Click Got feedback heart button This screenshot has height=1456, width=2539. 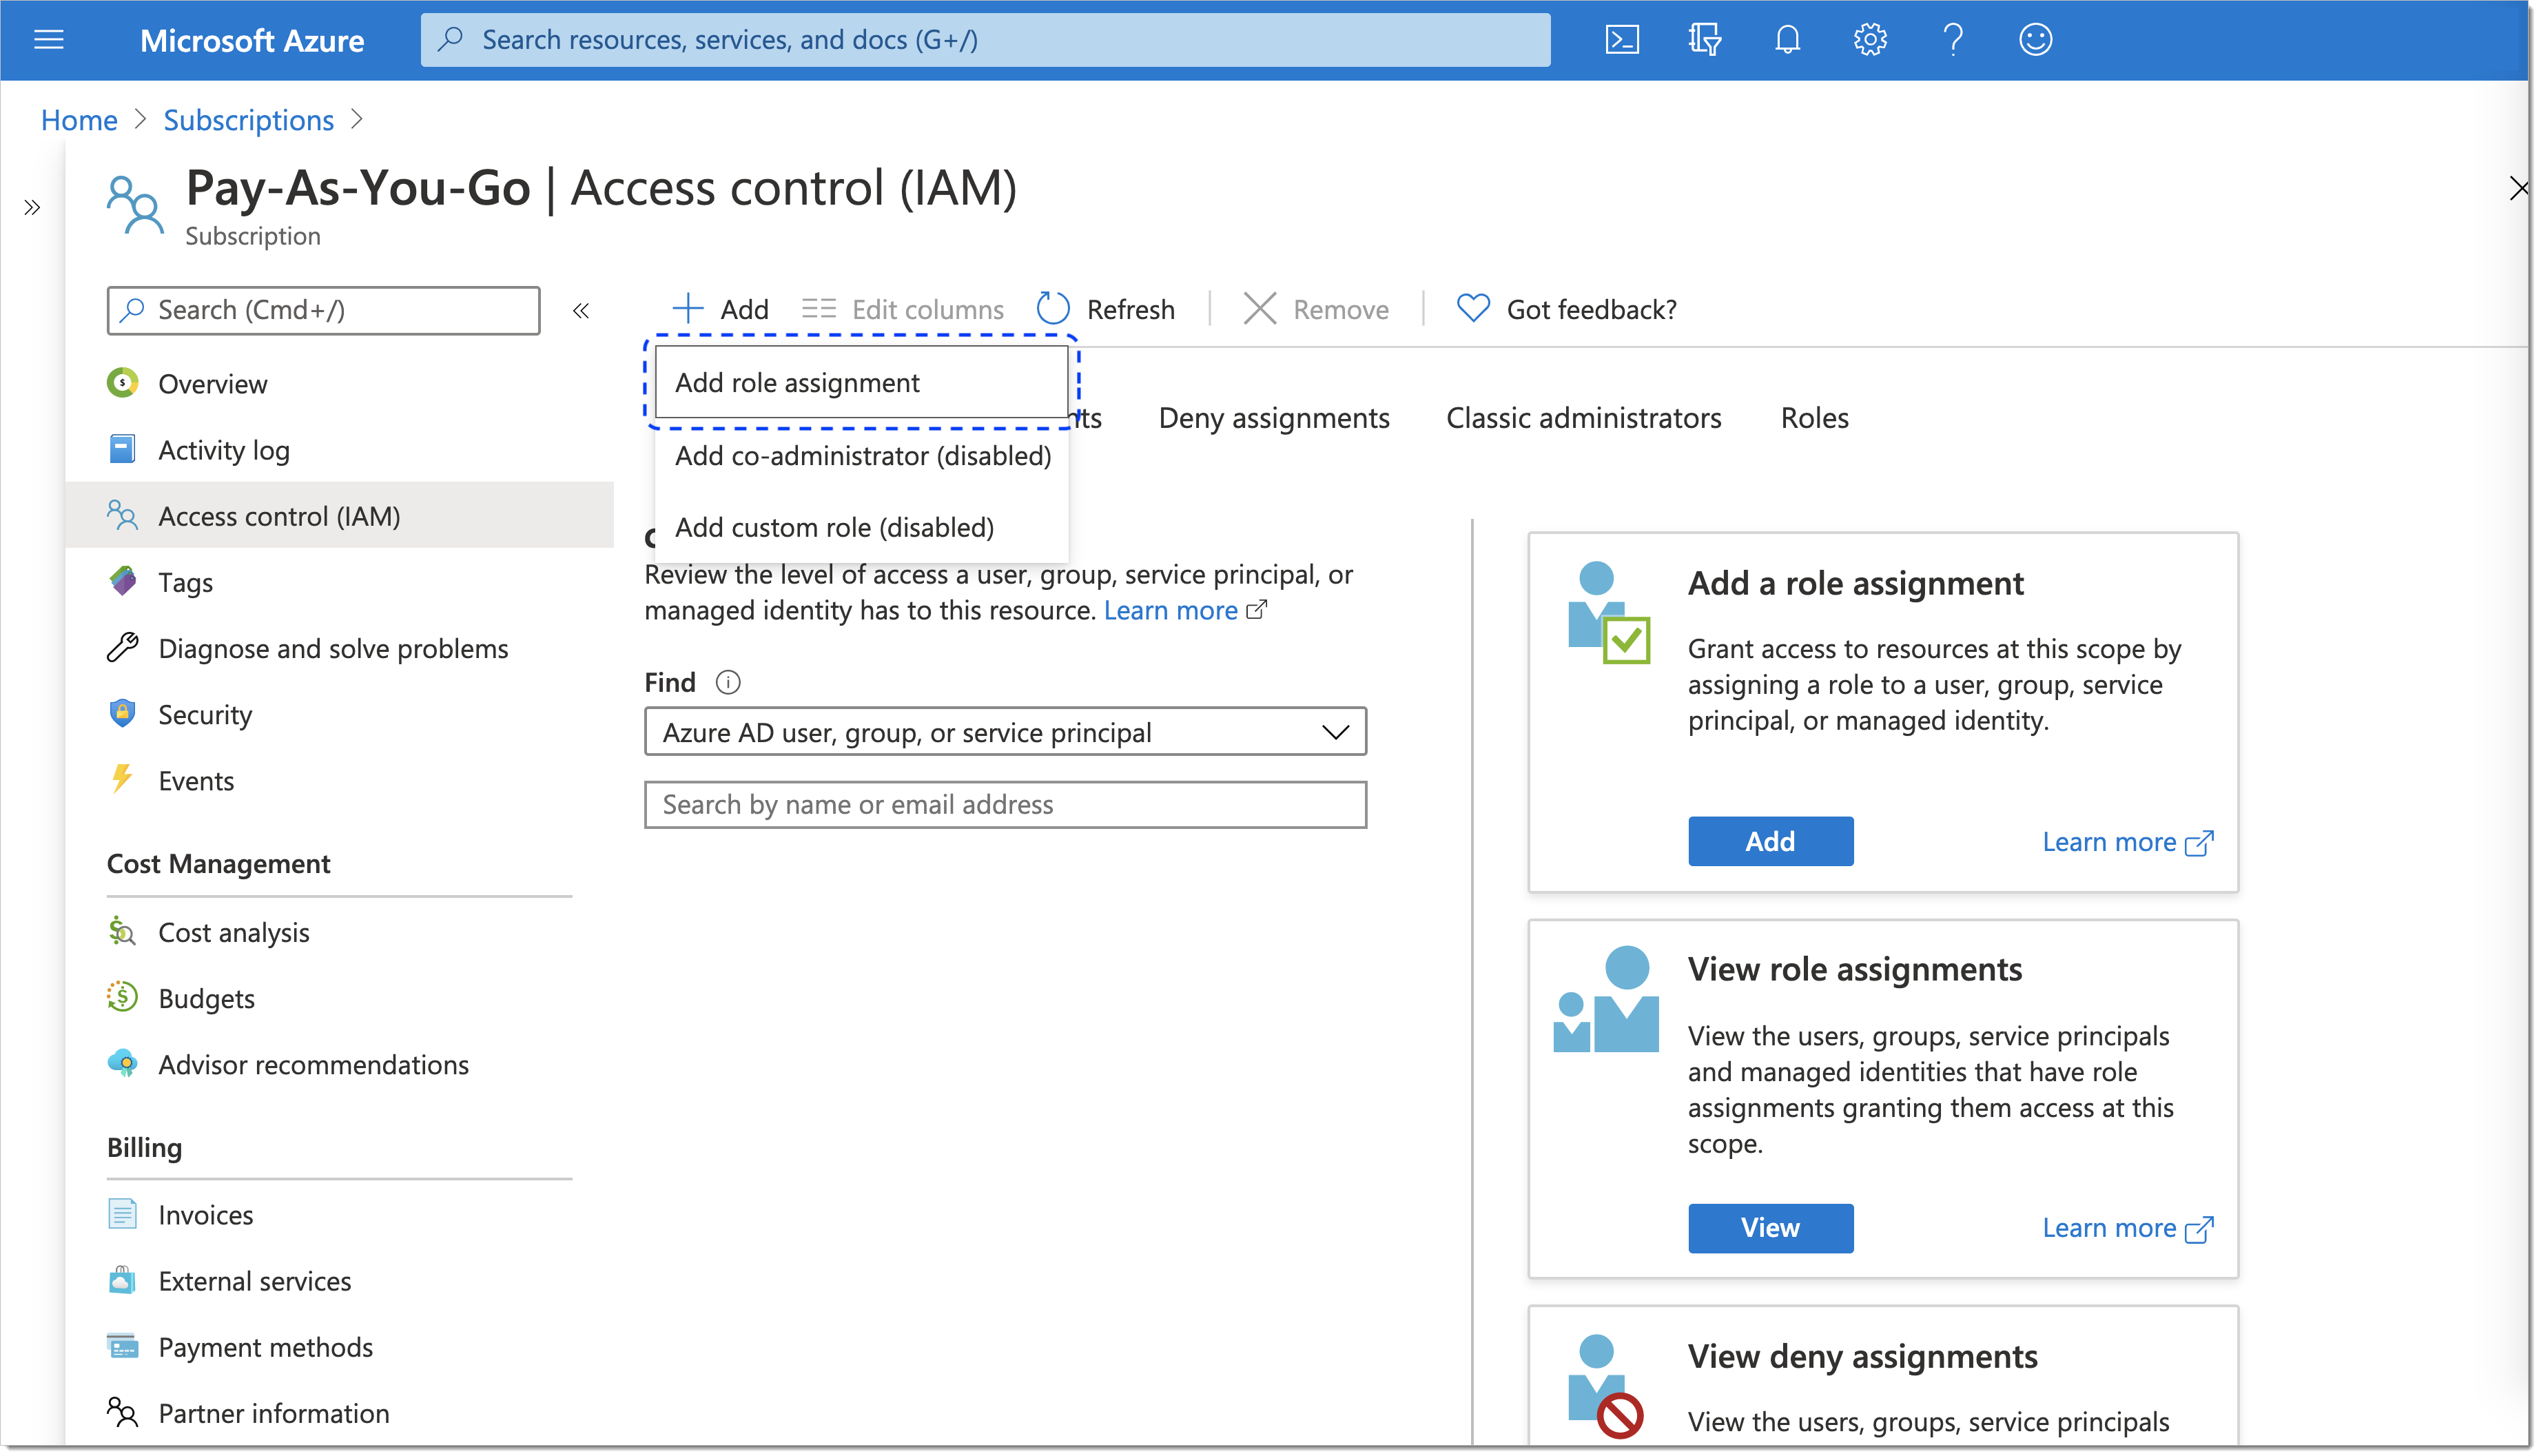1566,309
